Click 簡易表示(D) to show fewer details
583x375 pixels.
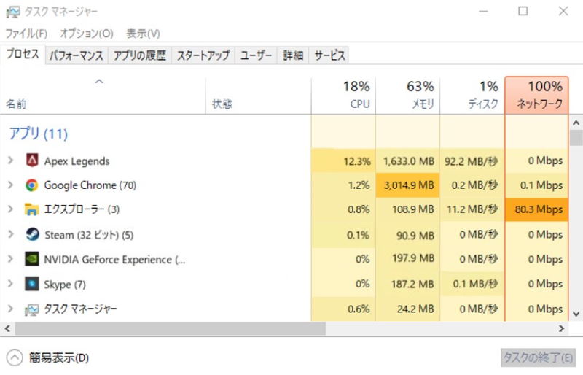click(59, 358)
